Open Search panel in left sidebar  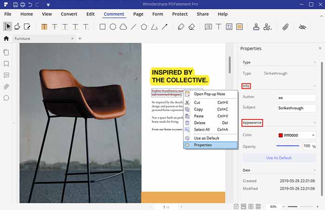point(6,98)
